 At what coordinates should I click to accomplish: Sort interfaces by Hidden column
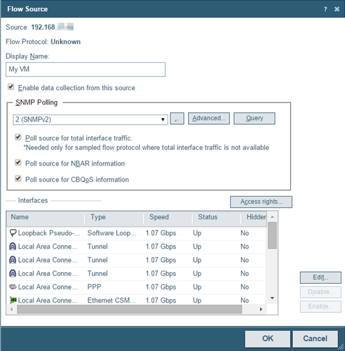tap(254, 218)
